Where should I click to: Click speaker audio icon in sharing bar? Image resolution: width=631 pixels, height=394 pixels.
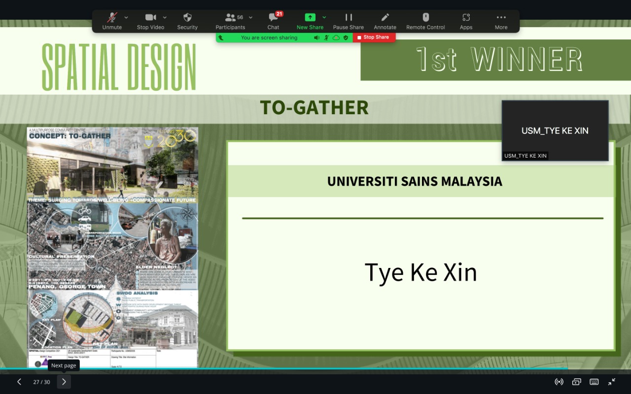pos(316,37)
